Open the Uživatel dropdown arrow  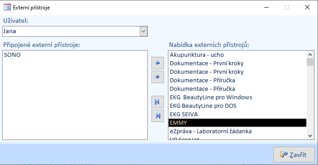[x=143, y=31]
